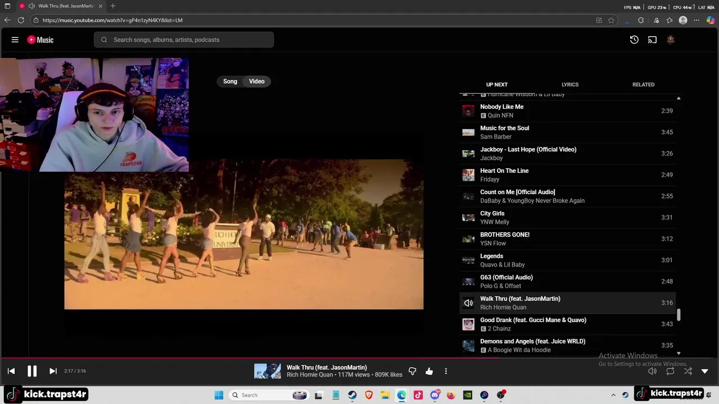Play Nobody Like Me from the queue

pos(567,111)
